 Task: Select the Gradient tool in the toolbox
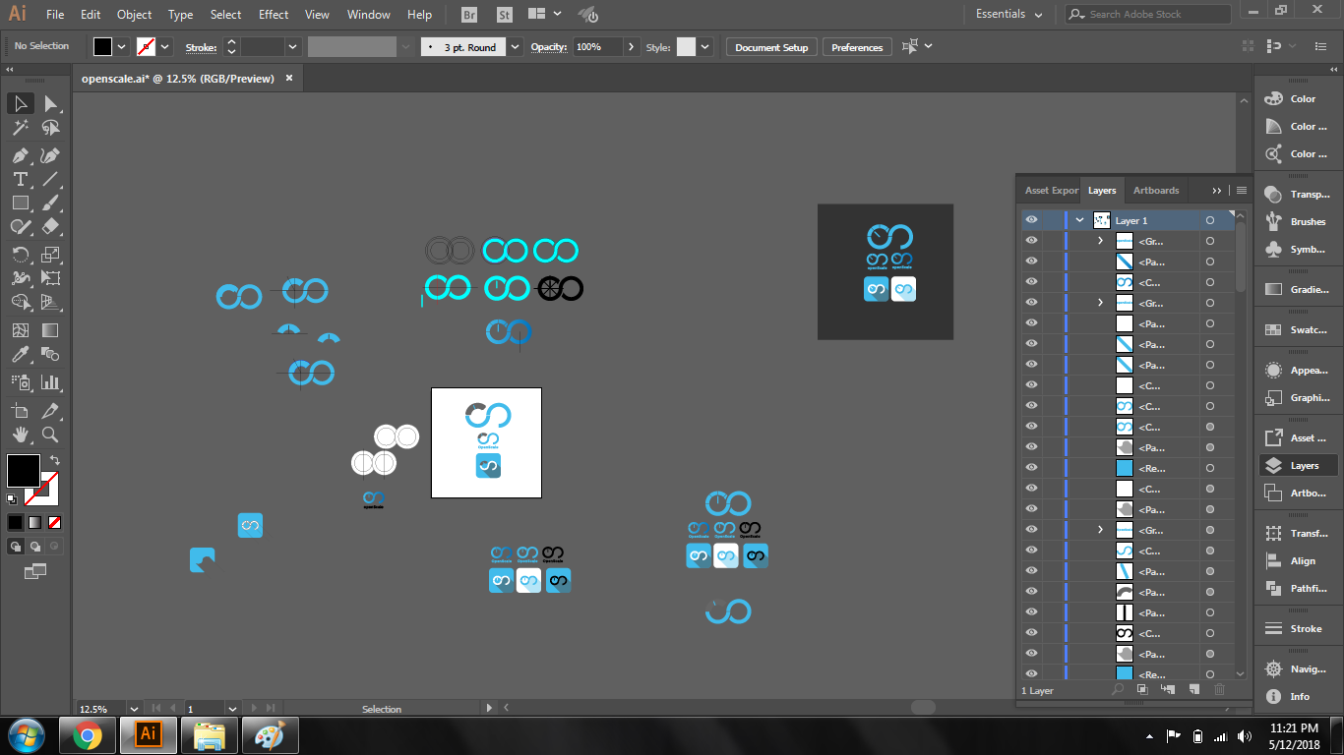[x=50, y=330]
